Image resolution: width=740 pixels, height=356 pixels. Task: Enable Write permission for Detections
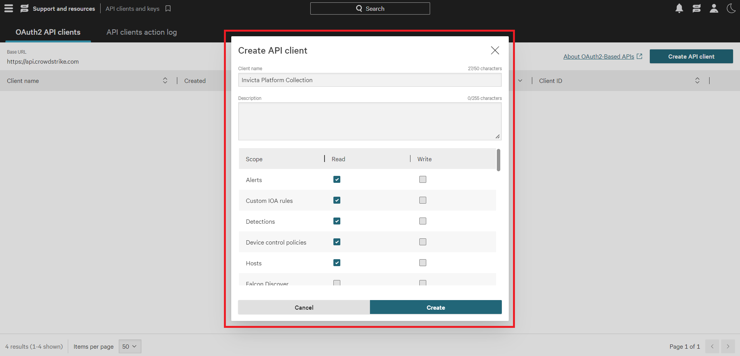click(x=423, y=221)
